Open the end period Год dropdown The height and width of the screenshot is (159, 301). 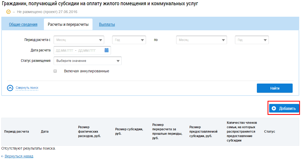click(252, 40)
